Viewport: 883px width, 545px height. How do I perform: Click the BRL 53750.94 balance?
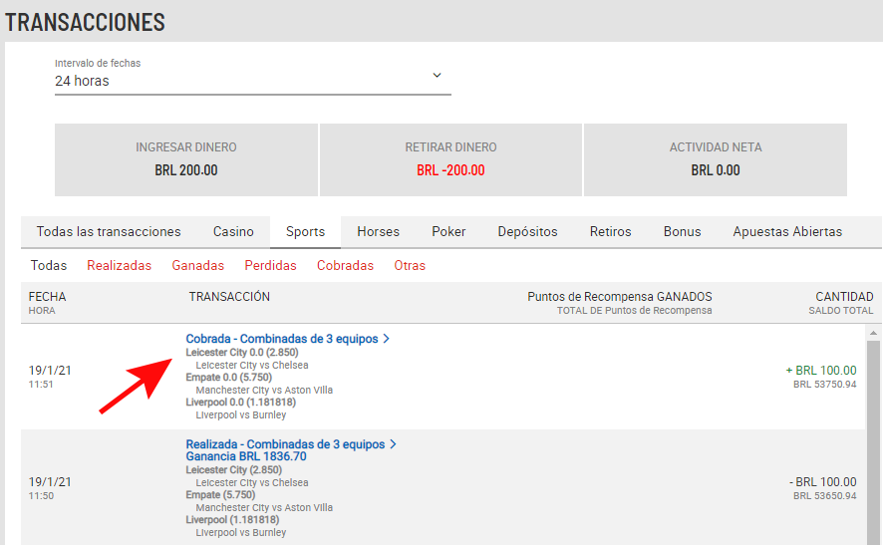click(x=825, y=385)
